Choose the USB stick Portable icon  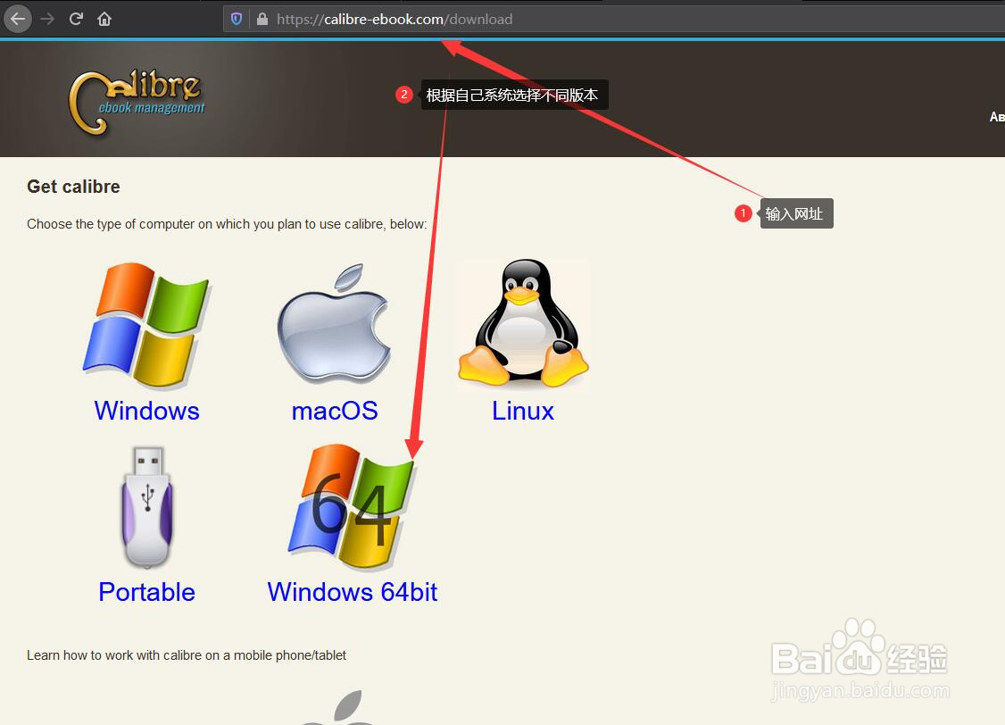pos(147,507)
